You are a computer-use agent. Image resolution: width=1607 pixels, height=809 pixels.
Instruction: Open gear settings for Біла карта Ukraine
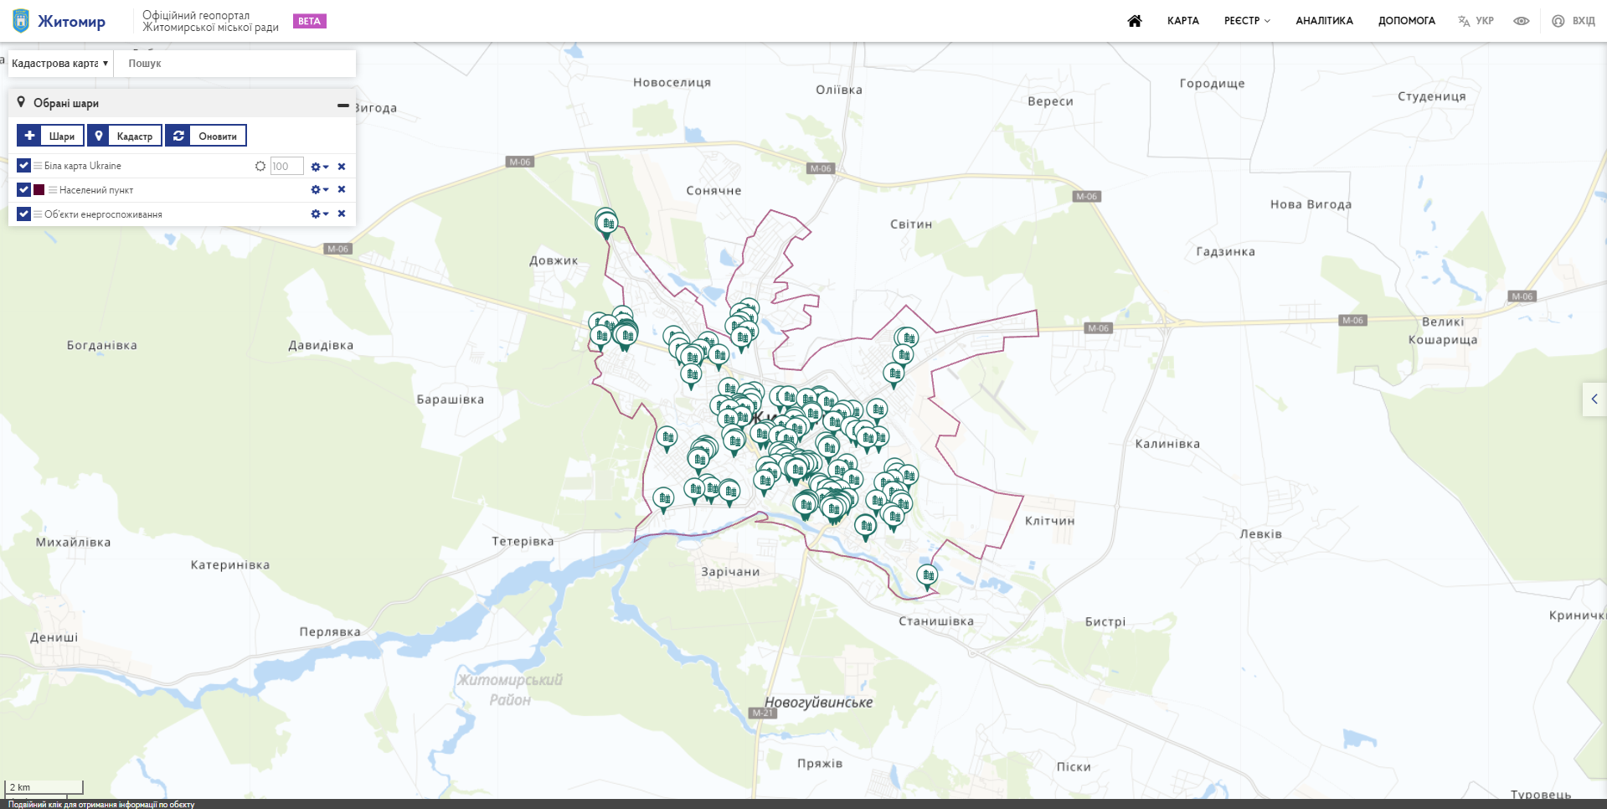point(319,167)
